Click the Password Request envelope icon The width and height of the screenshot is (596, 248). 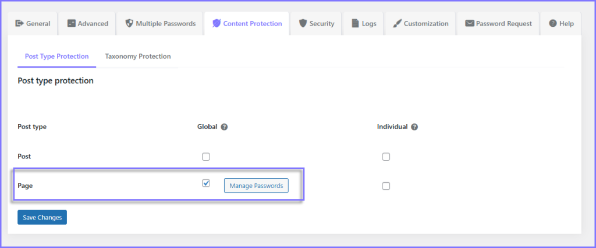[x=469, y=24]
